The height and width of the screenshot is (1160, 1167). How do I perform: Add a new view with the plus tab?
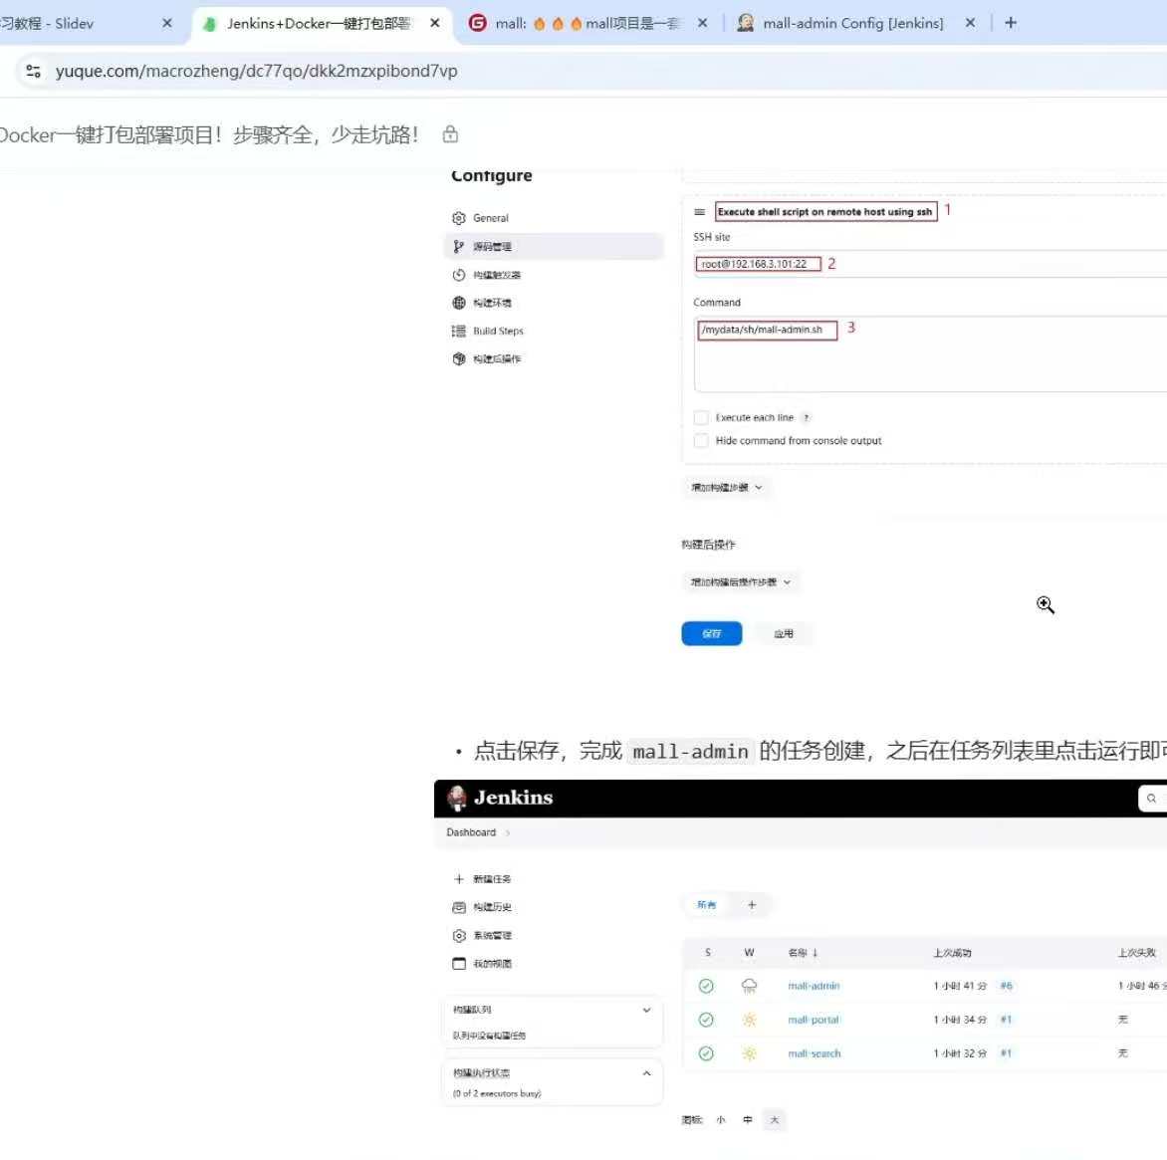752,905
